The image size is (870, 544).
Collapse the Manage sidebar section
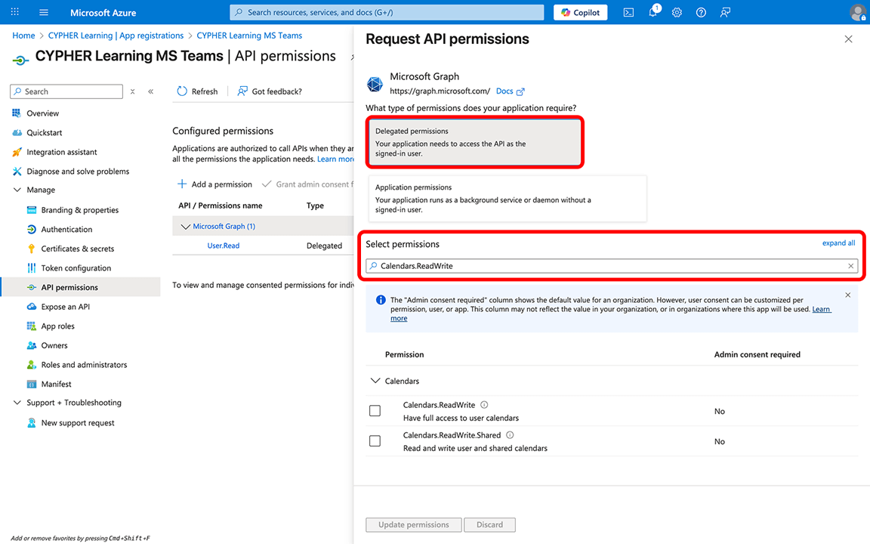[x=17, y=190]
